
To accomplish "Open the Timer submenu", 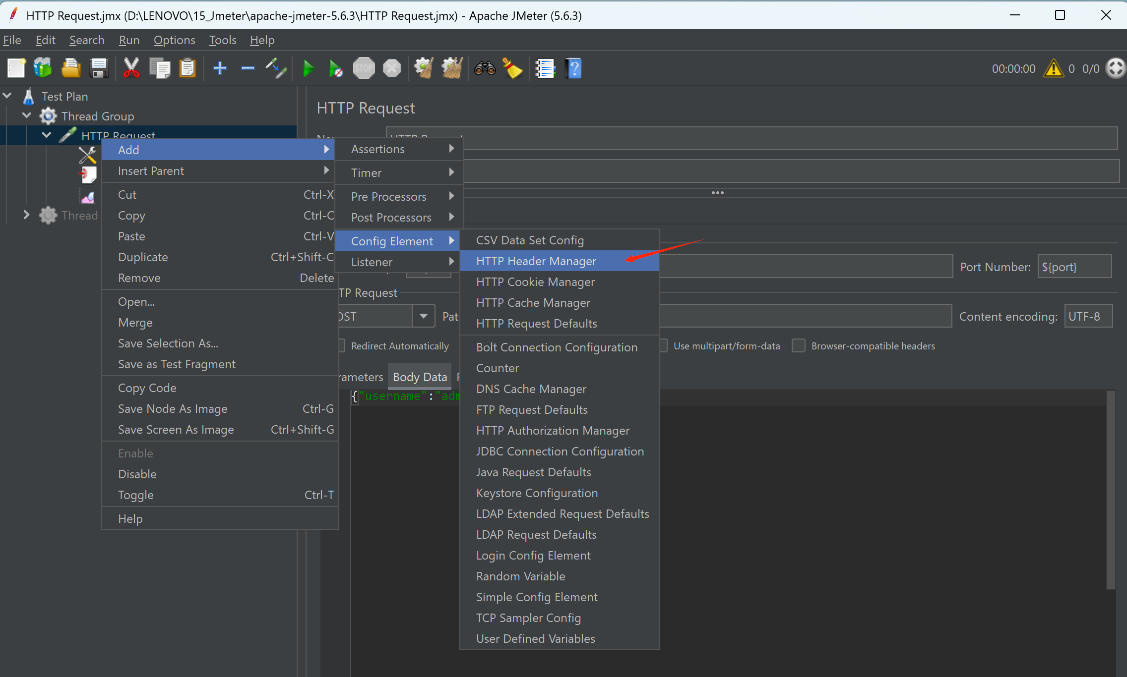I will point(400,173).
